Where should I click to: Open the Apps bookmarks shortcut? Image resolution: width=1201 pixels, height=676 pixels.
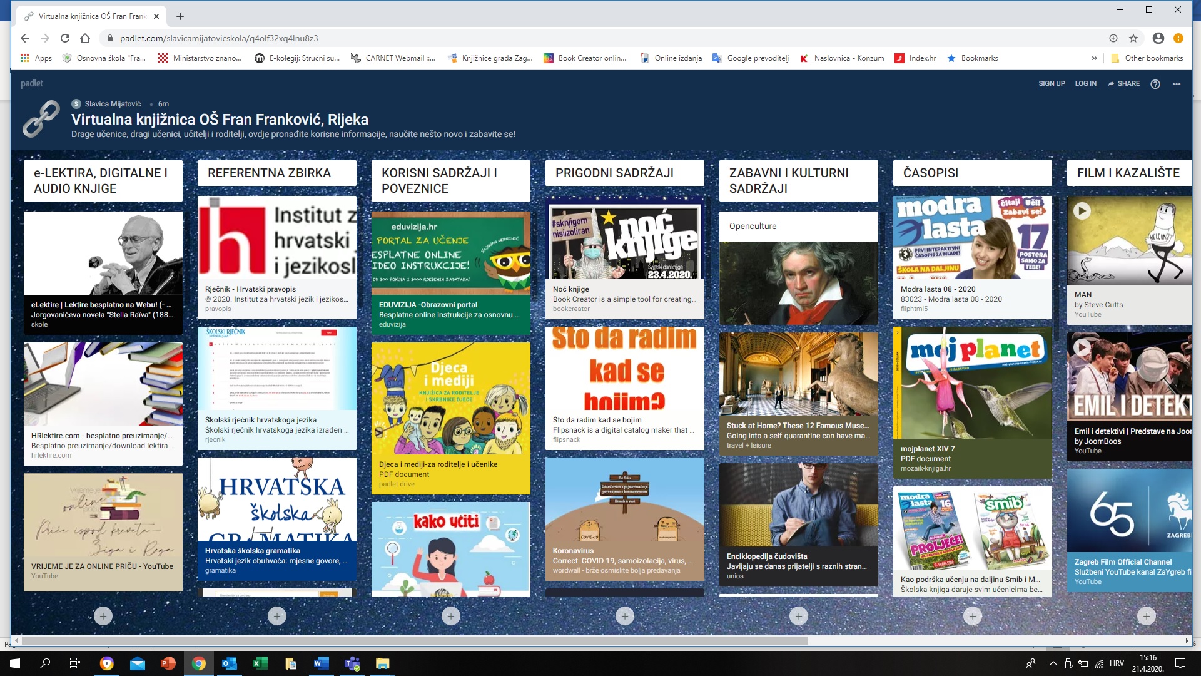tap(36, 58)
